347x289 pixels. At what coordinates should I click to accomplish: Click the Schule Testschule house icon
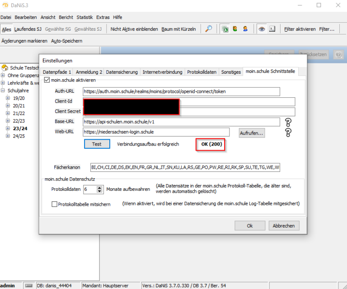click(x=5, y=68)
